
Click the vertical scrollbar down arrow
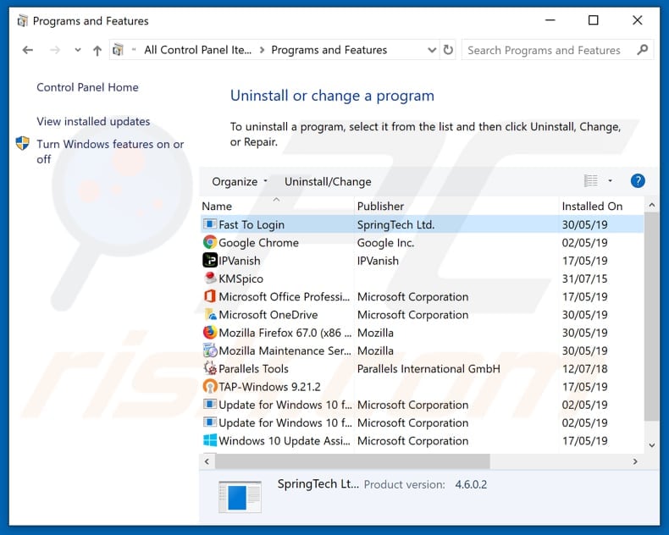pos(651,445)
